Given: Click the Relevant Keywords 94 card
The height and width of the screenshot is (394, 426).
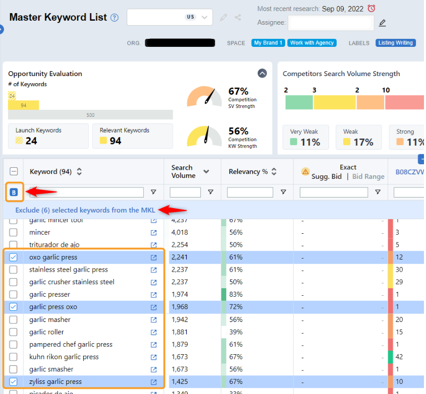Looking at the screenshot, I should pos(132,136).
